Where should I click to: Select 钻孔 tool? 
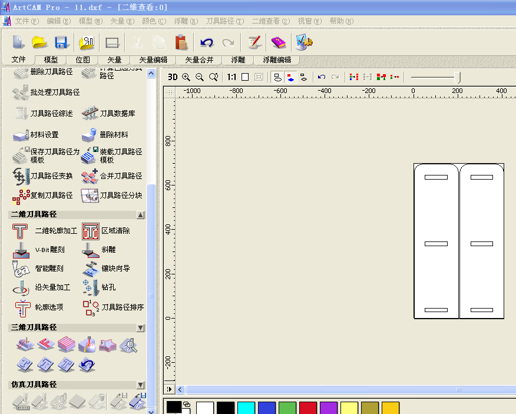pos(99,287)
